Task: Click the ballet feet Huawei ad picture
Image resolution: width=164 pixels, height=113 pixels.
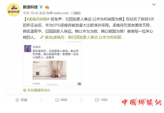Action: point(50,70)
